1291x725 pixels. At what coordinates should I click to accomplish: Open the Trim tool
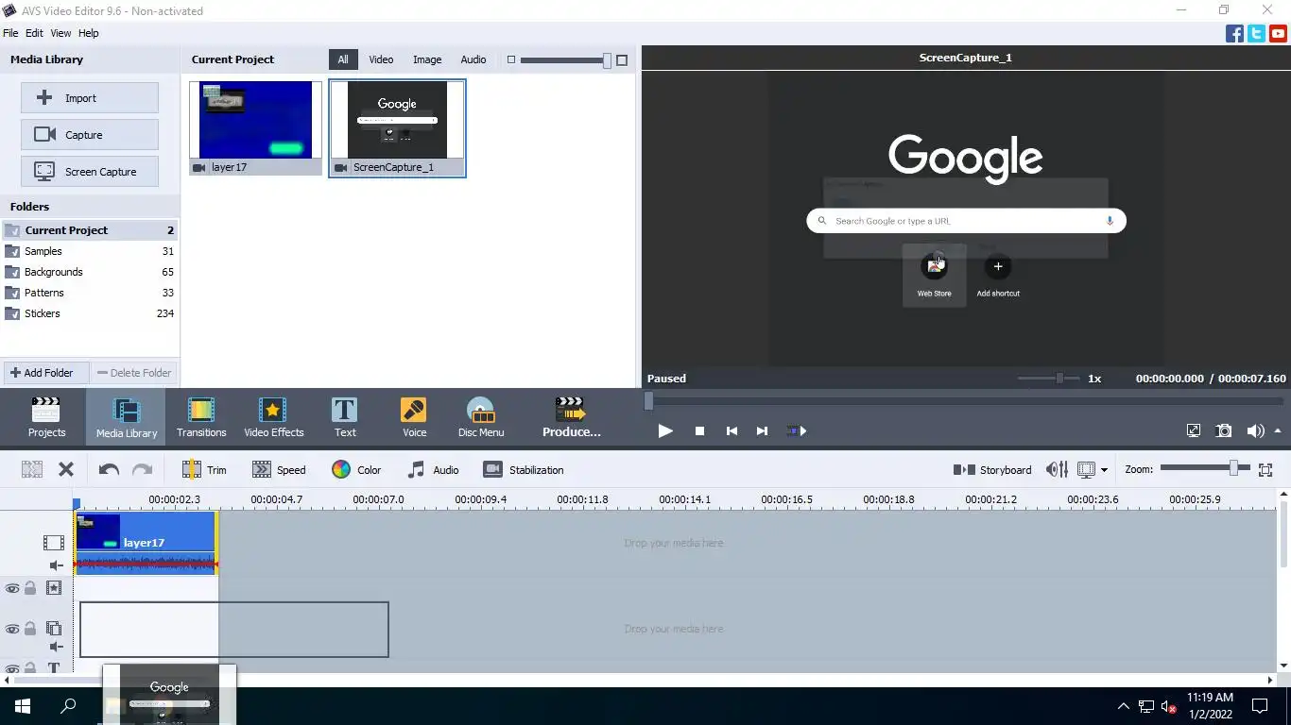pos(204,469)
